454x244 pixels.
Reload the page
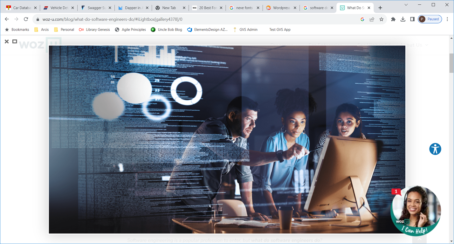26,19
